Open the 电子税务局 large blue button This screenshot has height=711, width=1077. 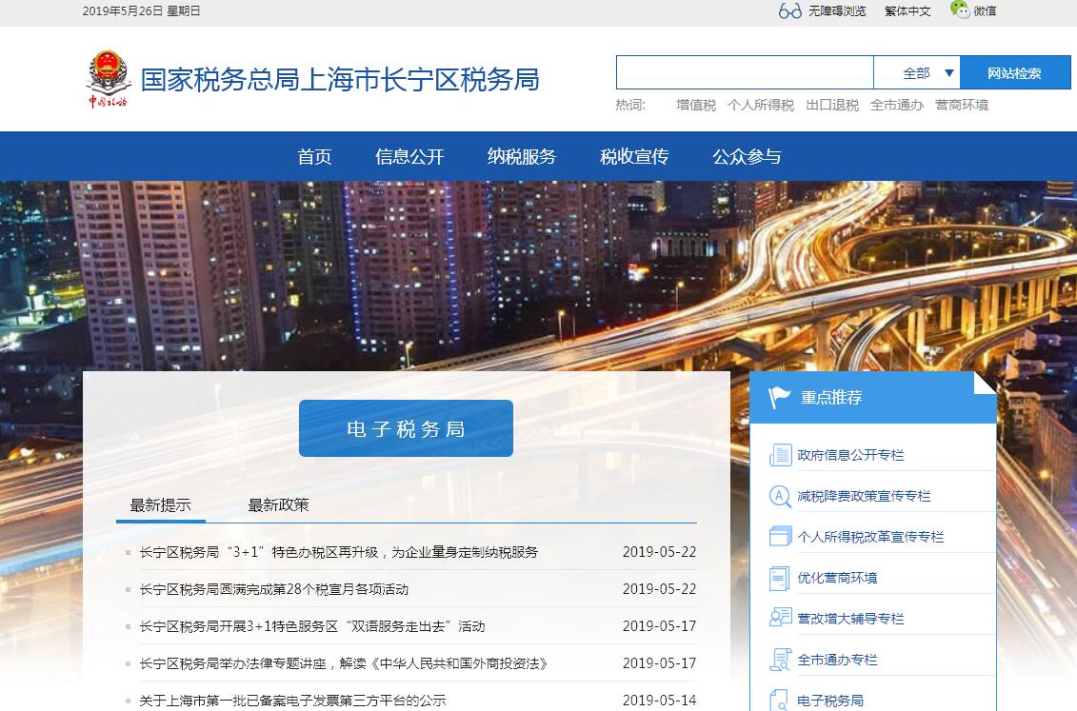[x=406, y=428]
